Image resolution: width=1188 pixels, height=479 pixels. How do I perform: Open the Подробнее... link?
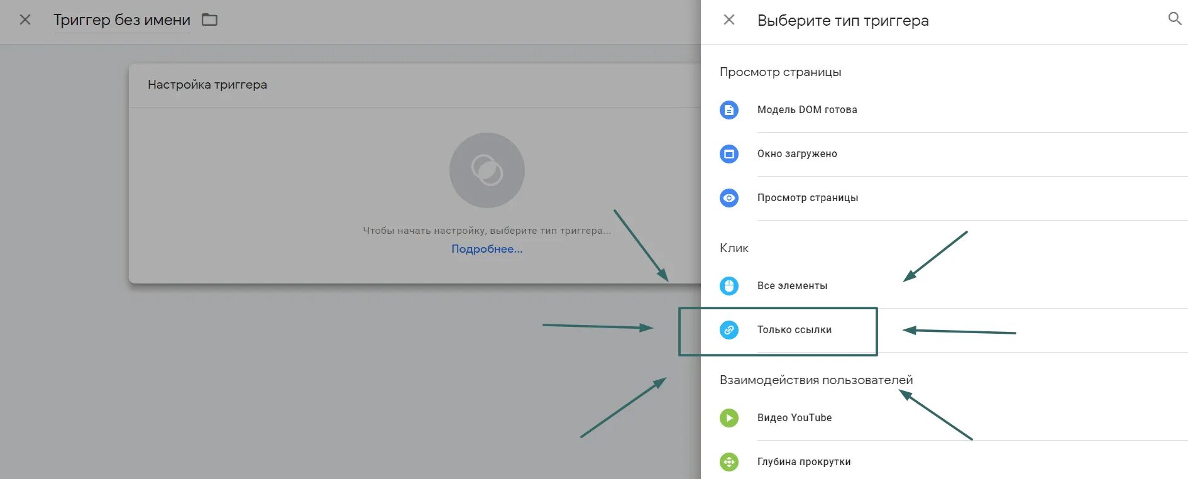tap(487, 249)
